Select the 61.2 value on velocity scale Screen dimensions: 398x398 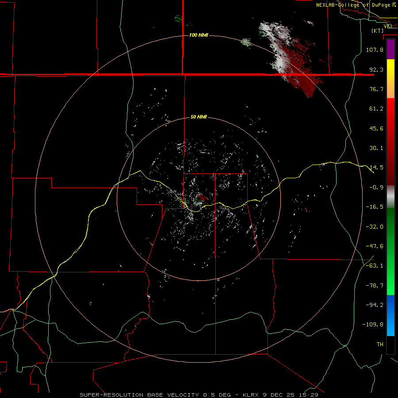[376, 109]
